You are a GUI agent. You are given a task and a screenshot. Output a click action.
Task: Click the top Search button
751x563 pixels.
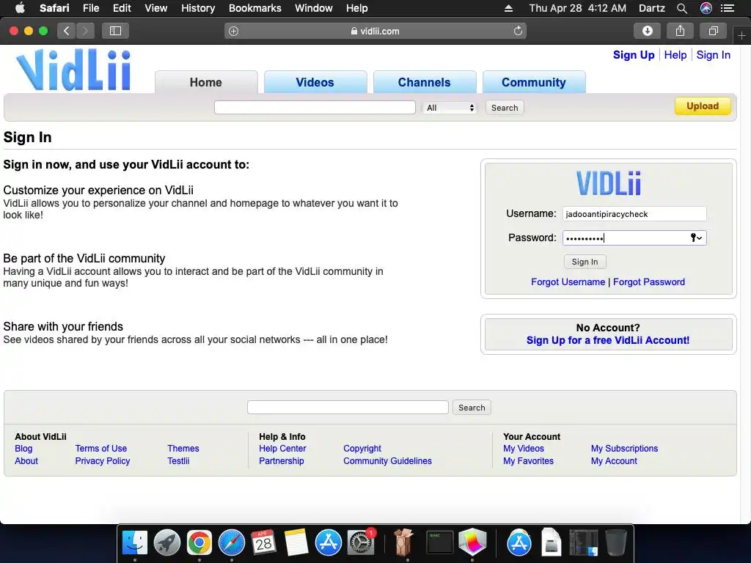pyautogui.click(x=505, y=108)
